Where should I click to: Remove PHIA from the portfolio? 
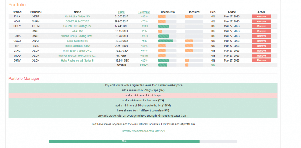[x=261, y=16]
